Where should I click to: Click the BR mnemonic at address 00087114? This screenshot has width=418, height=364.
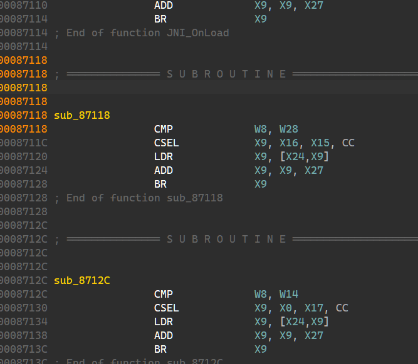click(160, 19)
